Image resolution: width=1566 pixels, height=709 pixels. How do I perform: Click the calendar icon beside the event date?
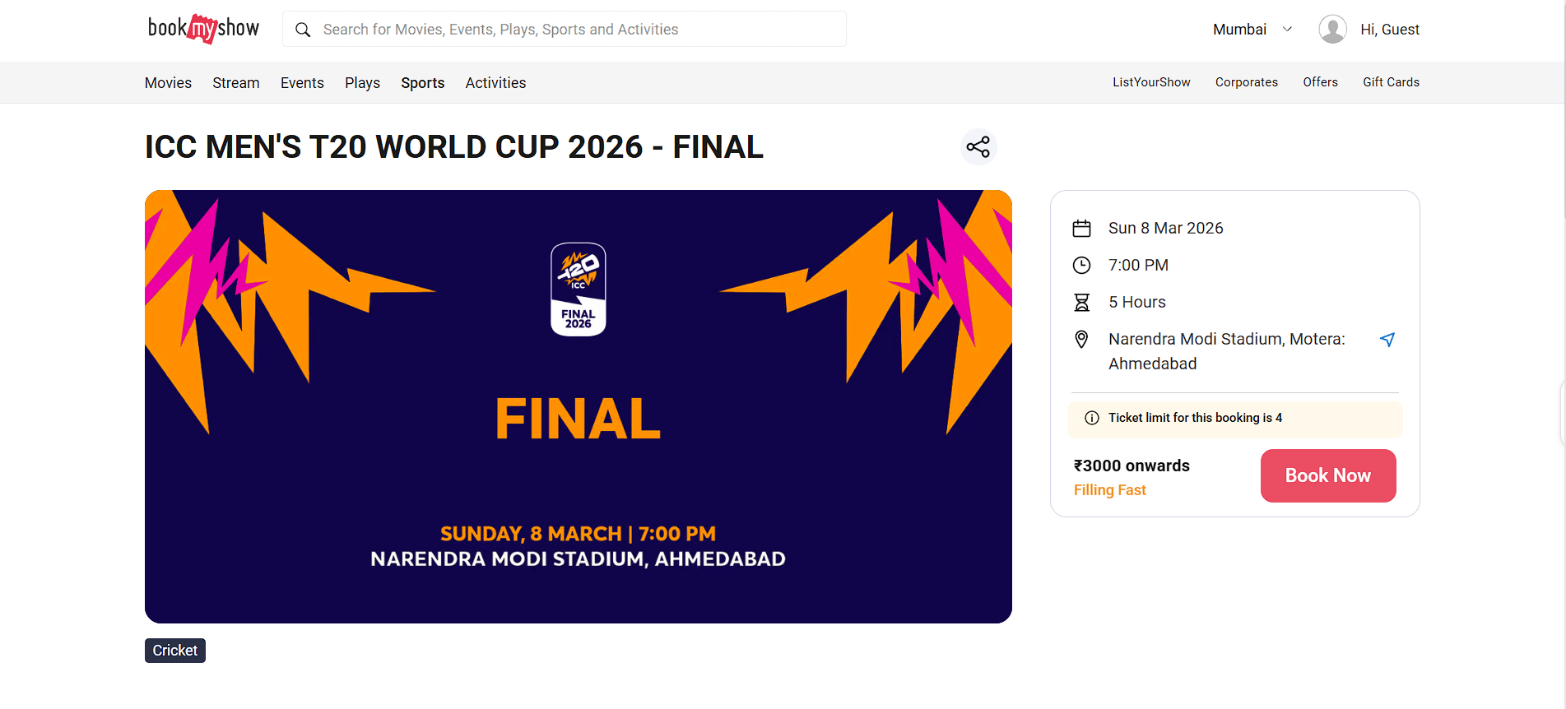point(1082,228)
